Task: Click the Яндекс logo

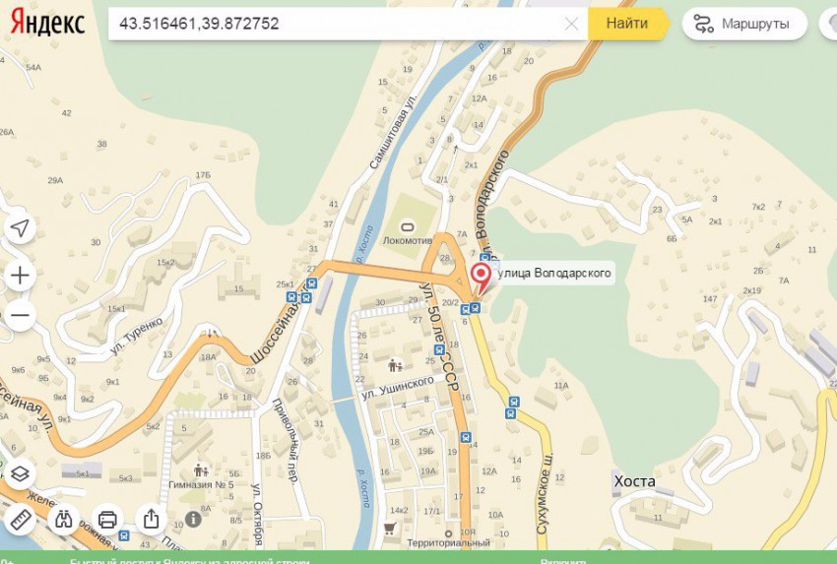Action: 47,24
